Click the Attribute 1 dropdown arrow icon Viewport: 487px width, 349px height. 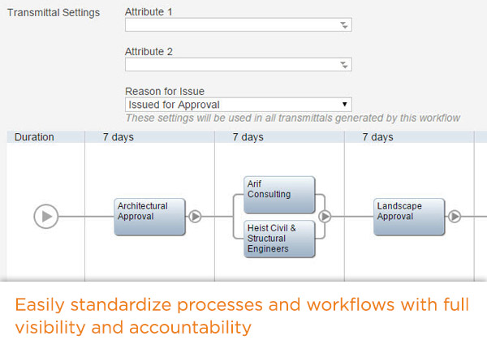(344, 25)
